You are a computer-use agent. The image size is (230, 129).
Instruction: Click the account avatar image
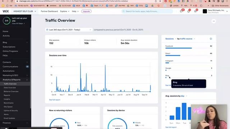pyautogui.click(x=205, y=11)
